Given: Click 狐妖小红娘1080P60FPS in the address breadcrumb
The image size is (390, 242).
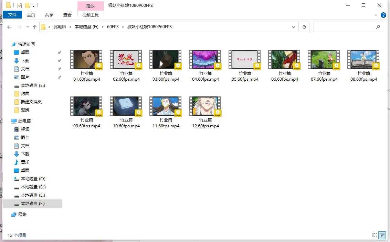Looking at the screenshot, I should [149, 27].
